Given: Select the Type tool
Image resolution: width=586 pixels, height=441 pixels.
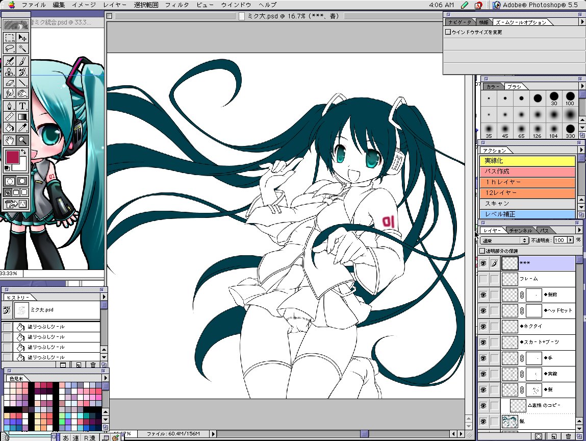Looking at the screenshot, I should tap(23, 106).
